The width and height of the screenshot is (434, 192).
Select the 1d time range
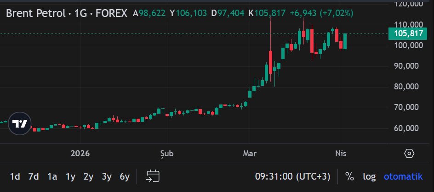point(15,176)
